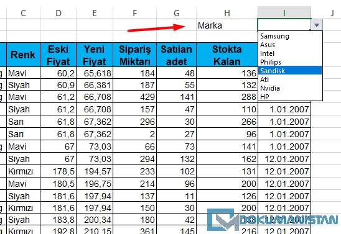Click cell with sold amount 141 in column G
The height and width of the screenshot is (234, 341).
(176, 97)
